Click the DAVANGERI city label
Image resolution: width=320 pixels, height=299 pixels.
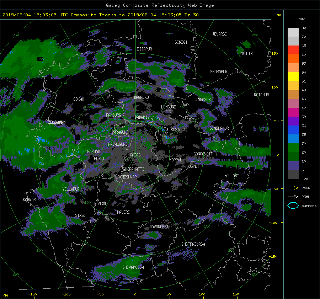coord(159,227)
